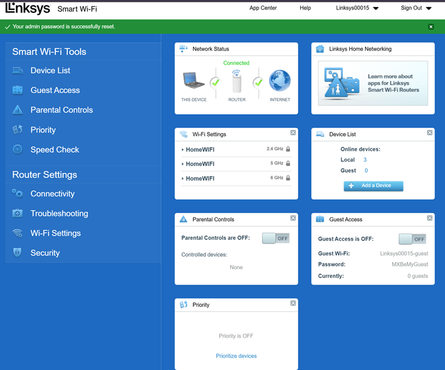Screen dimensions: 445x370
Task: Click the Priority widget header icon
Action: coord(183,305)
